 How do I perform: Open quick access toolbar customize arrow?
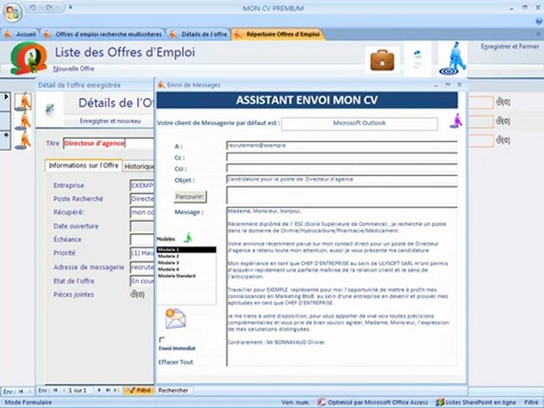point(70,7)
